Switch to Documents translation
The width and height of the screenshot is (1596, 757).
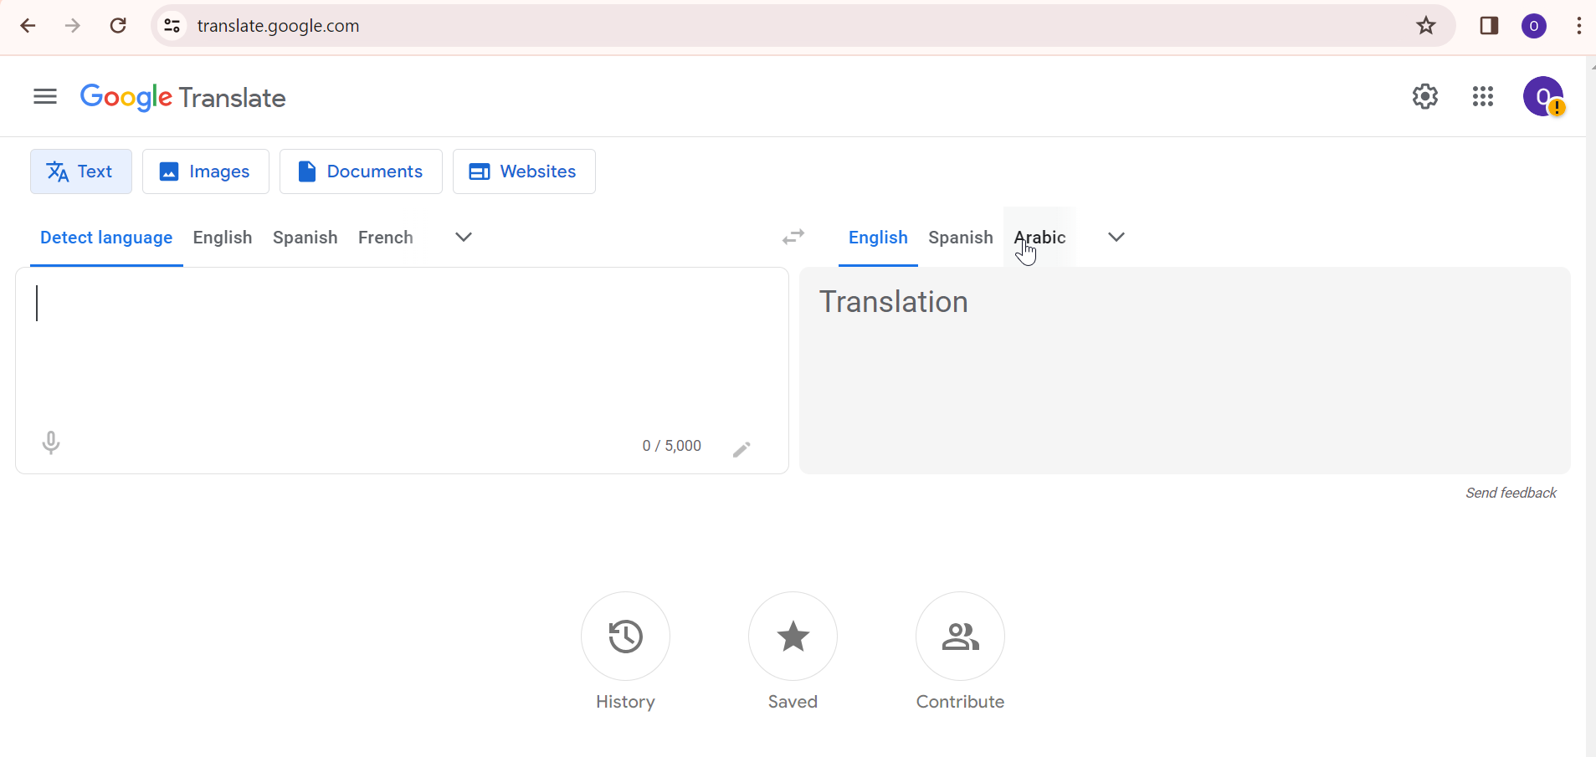pyautogui.click(x=361, y=171)
